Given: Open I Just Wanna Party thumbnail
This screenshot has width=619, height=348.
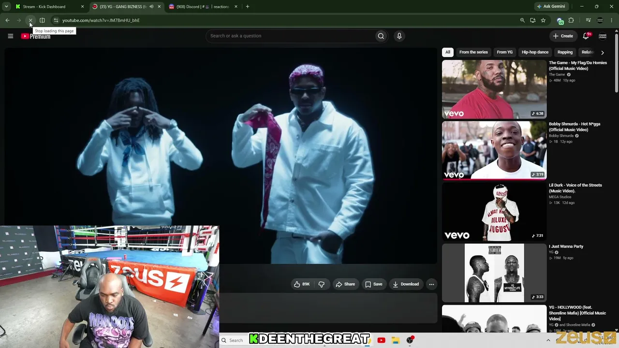Looking at the screenshot, I should 494,273.
